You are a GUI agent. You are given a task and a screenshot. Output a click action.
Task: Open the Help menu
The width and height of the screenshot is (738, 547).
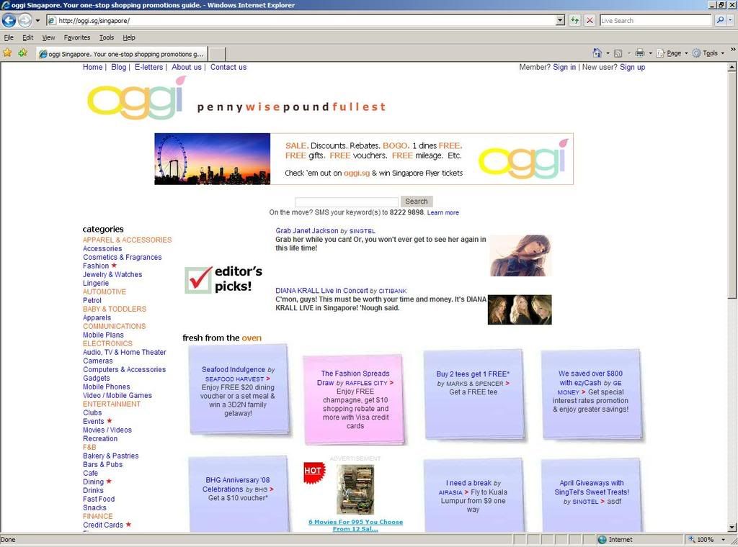click(129, 37)
